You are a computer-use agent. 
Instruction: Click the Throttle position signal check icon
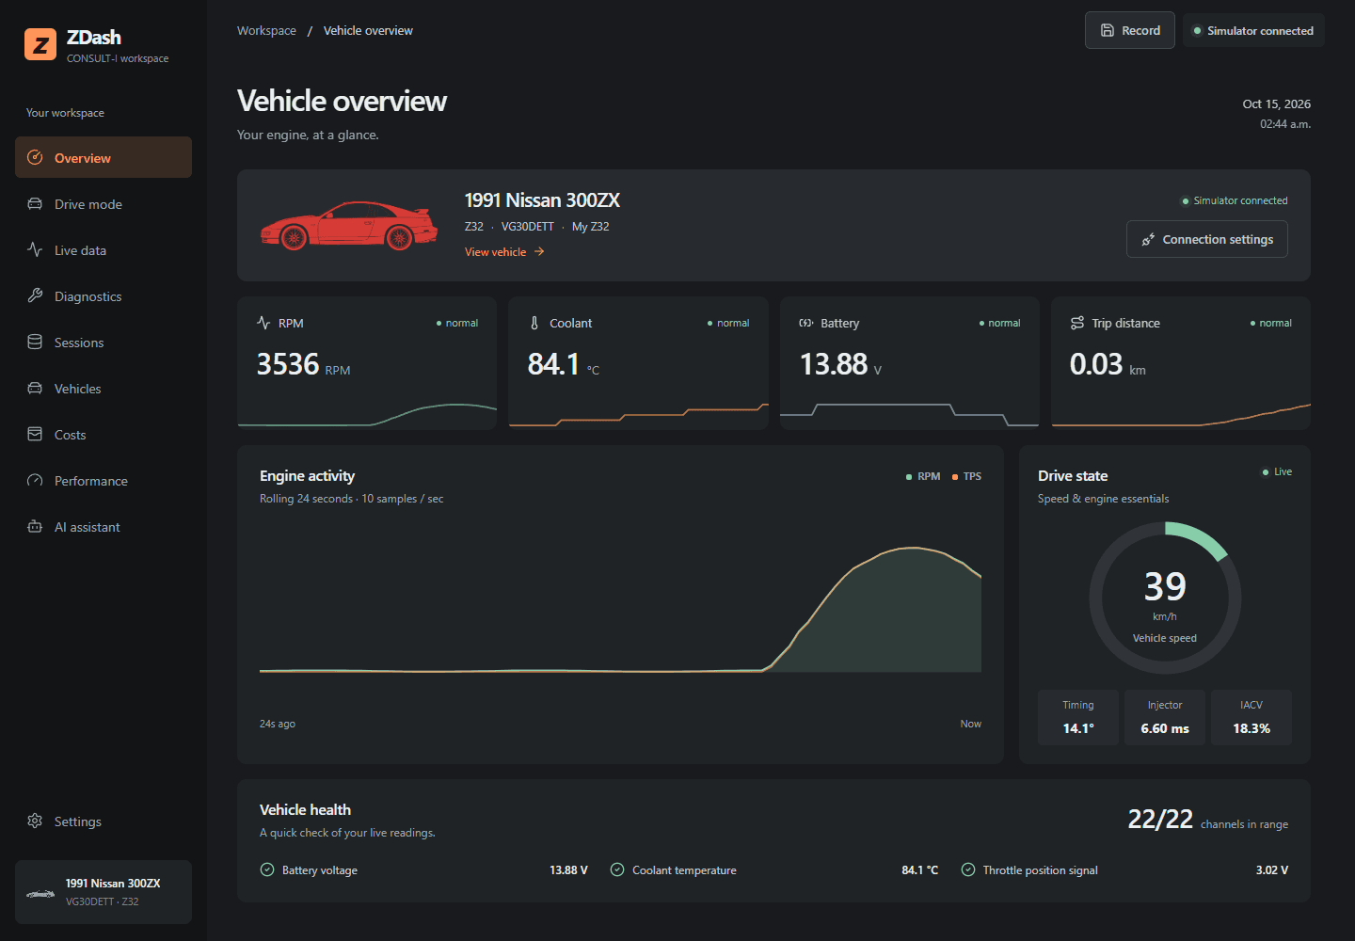(968, 869)
